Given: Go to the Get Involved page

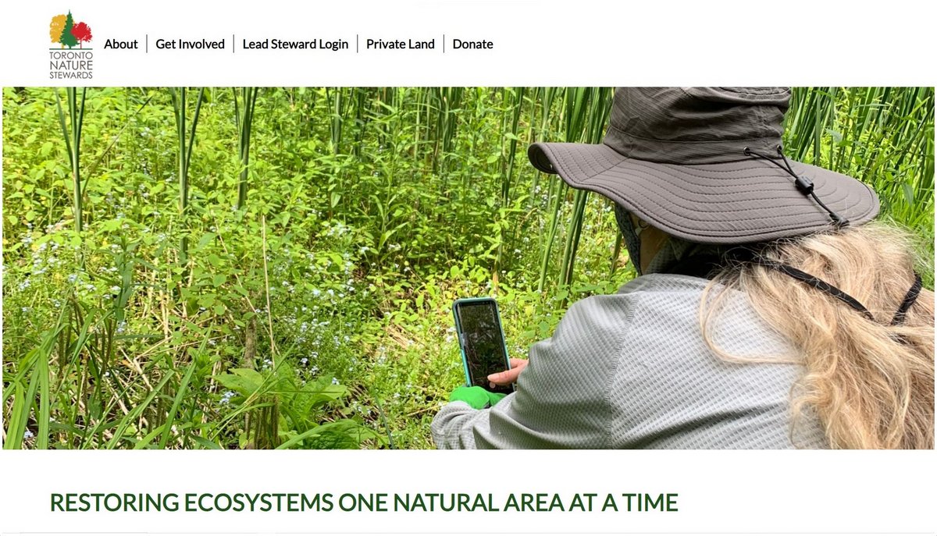Looking at the screenshot, I should click(190, 44).
